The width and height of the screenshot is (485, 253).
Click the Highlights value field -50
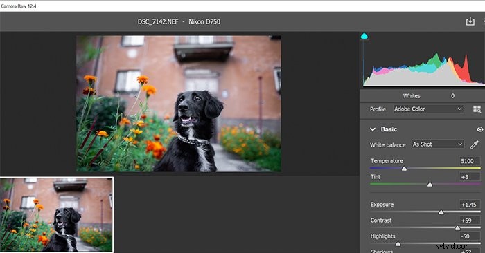469,236
